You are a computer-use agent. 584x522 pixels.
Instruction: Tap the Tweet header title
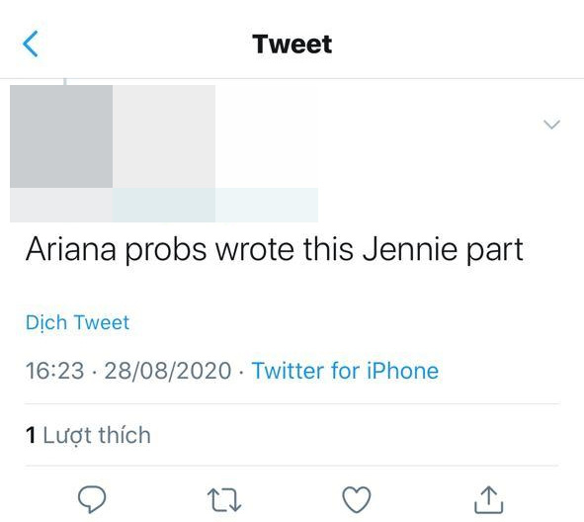point(292,43)
